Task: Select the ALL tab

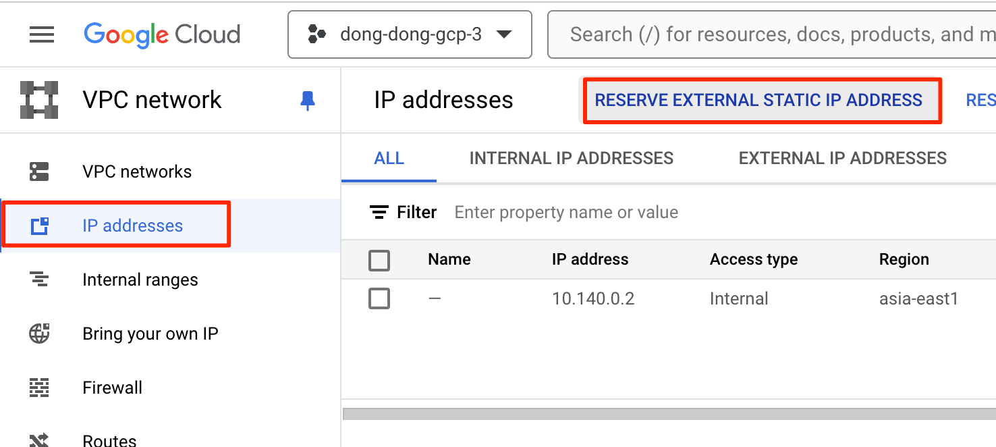Action: pos(389,159)
